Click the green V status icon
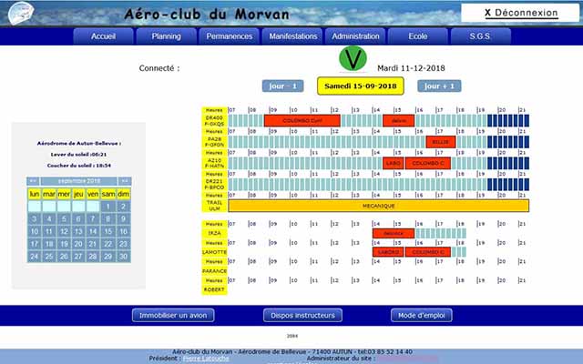The width and height of the screenshot is (583, 364). pos(353,59)
